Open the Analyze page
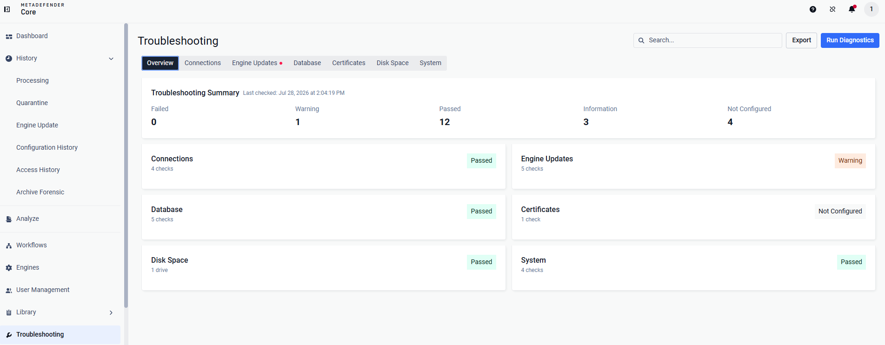This screenshot has width=885, height=345. click(28, 219)
